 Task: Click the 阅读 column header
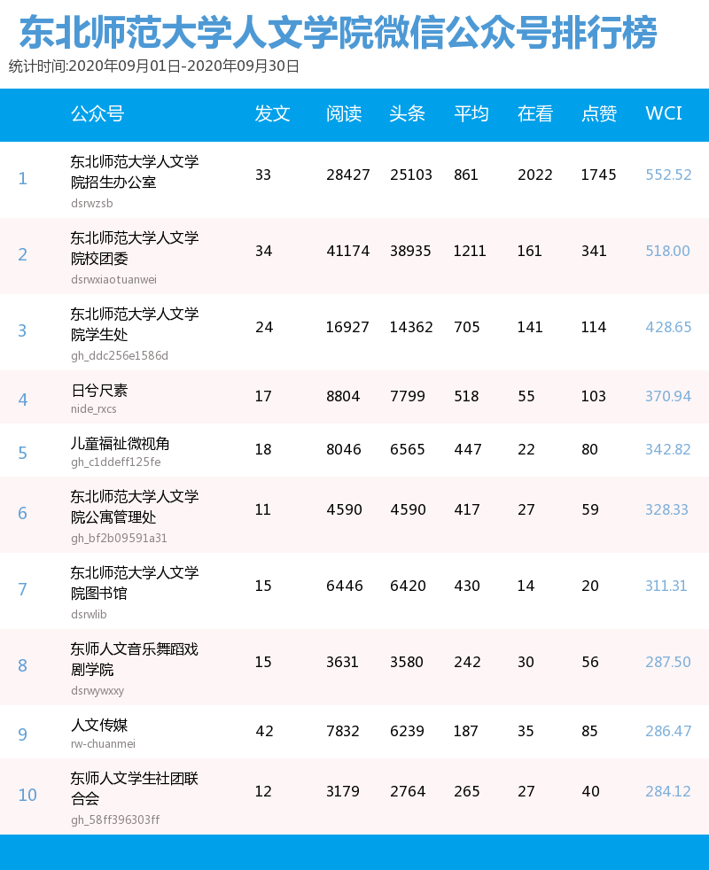click(x=344, y=113)
